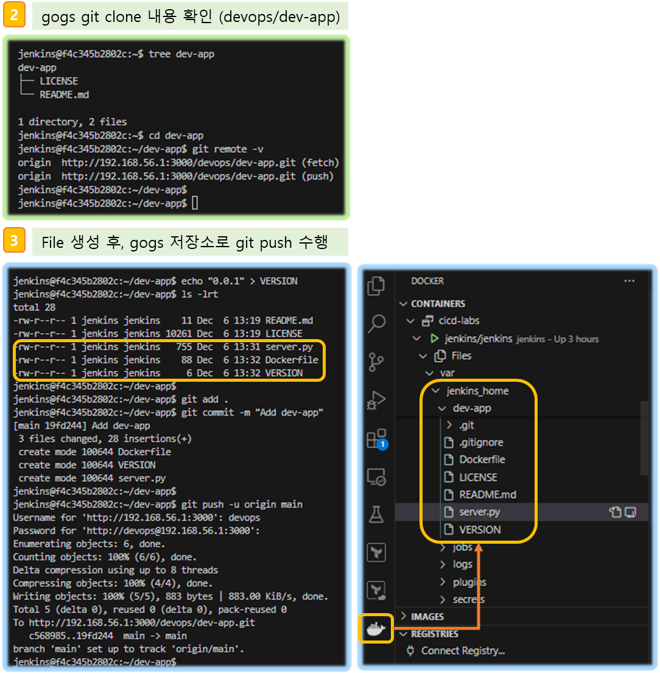Click the running jenkins/jenkins container play icon

[435, 339]
